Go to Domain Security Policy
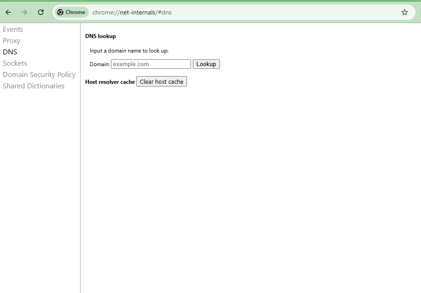 tap(39, 74)
